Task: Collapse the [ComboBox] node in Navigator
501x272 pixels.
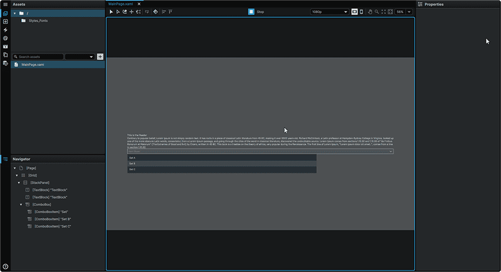Action: 21,205
